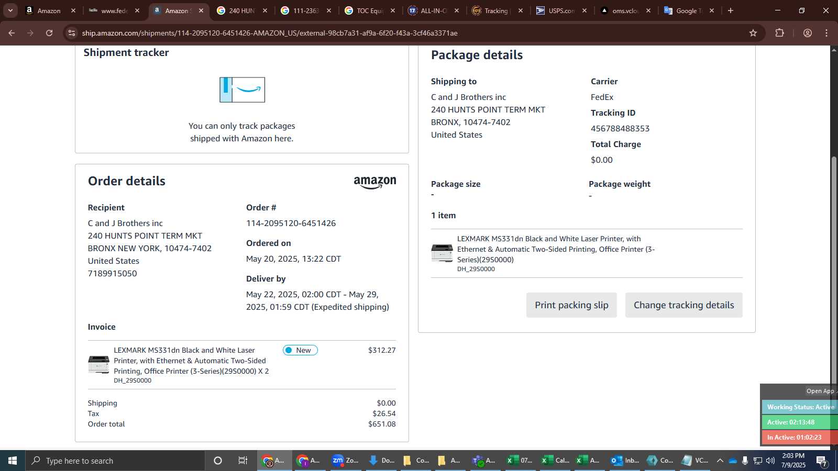This screenshot has width=838, height=471.
Task: Open the notification center icon
Action: pyautogui.click(x=822, y=461)
